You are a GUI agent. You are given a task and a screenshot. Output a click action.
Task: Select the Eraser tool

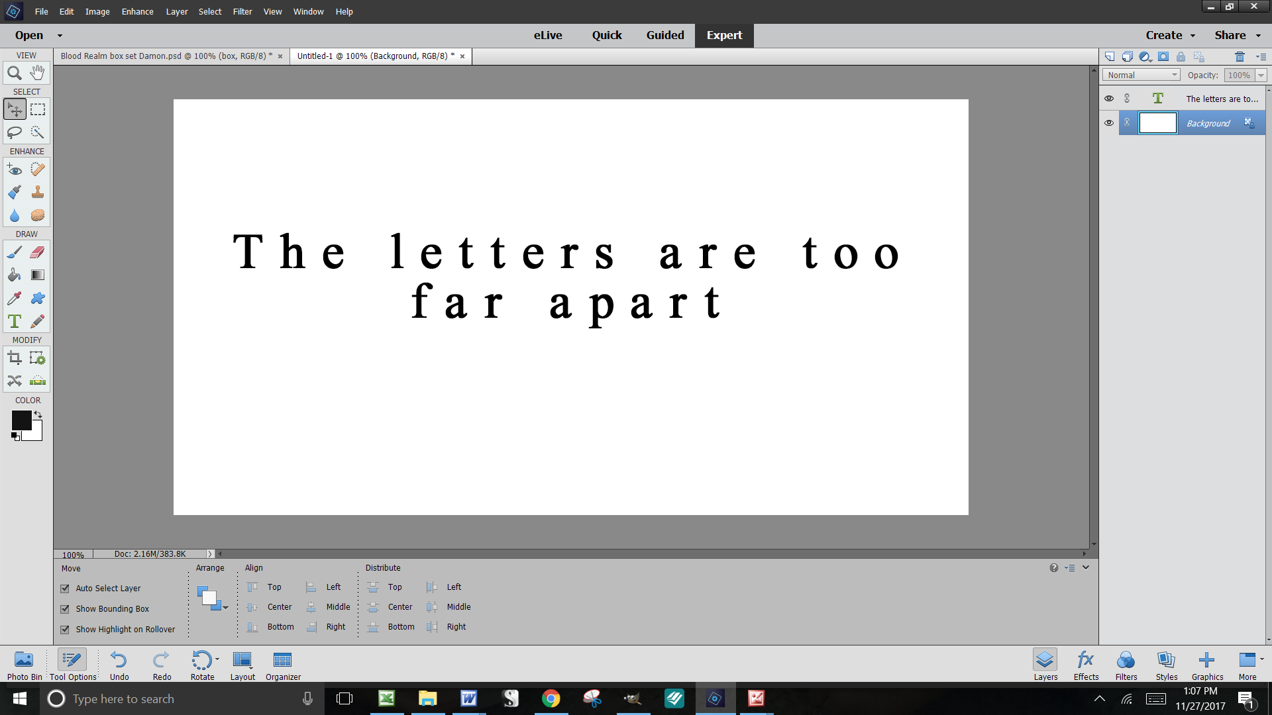[38, 252]
